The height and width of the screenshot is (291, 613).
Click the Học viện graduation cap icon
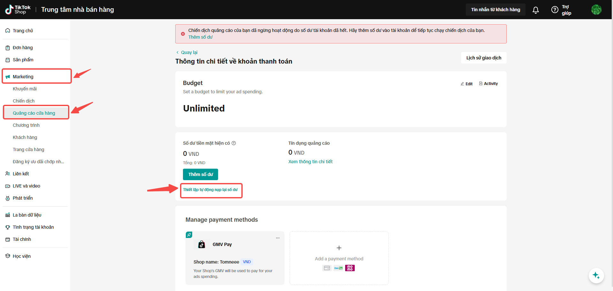pyautogui.click(x=8, y=256)
